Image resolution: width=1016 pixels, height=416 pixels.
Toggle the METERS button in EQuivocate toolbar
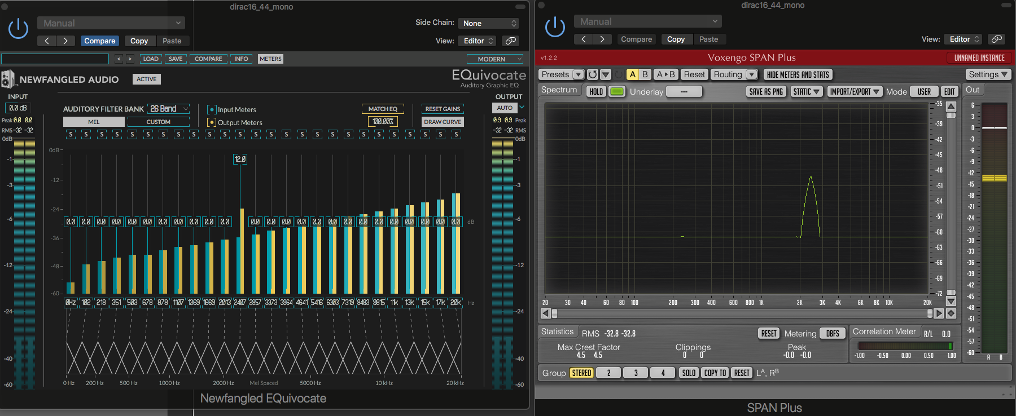[270, 59]
